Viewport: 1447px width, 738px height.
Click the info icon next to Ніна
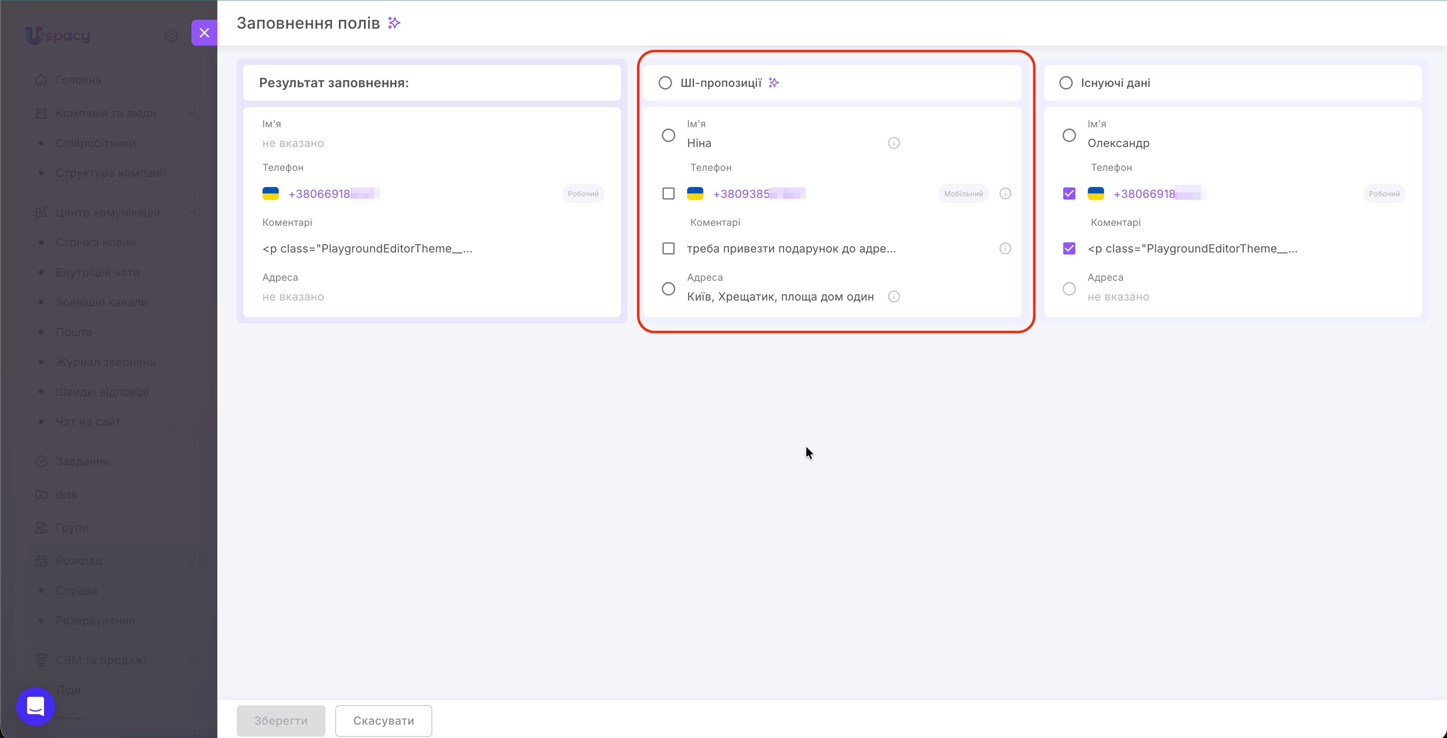pyautogui.click(x=894, y=143)
